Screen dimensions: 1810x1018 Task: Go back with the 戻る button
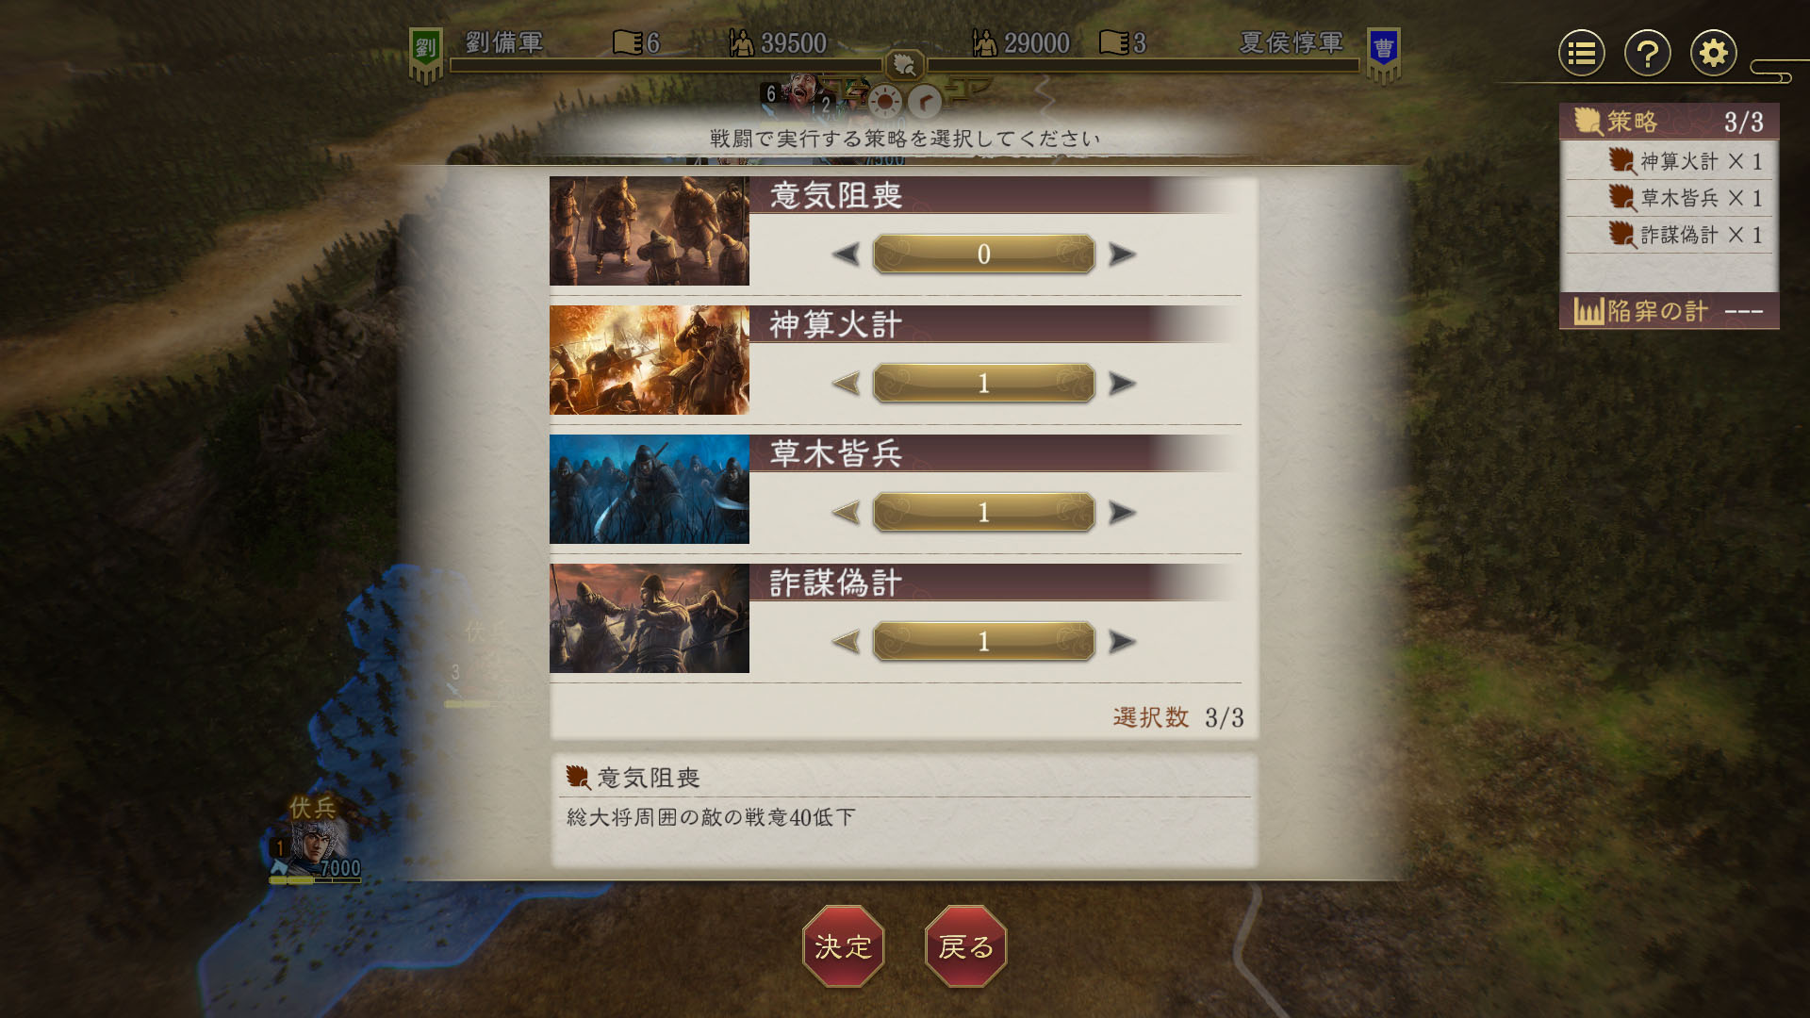coord(965,946)
